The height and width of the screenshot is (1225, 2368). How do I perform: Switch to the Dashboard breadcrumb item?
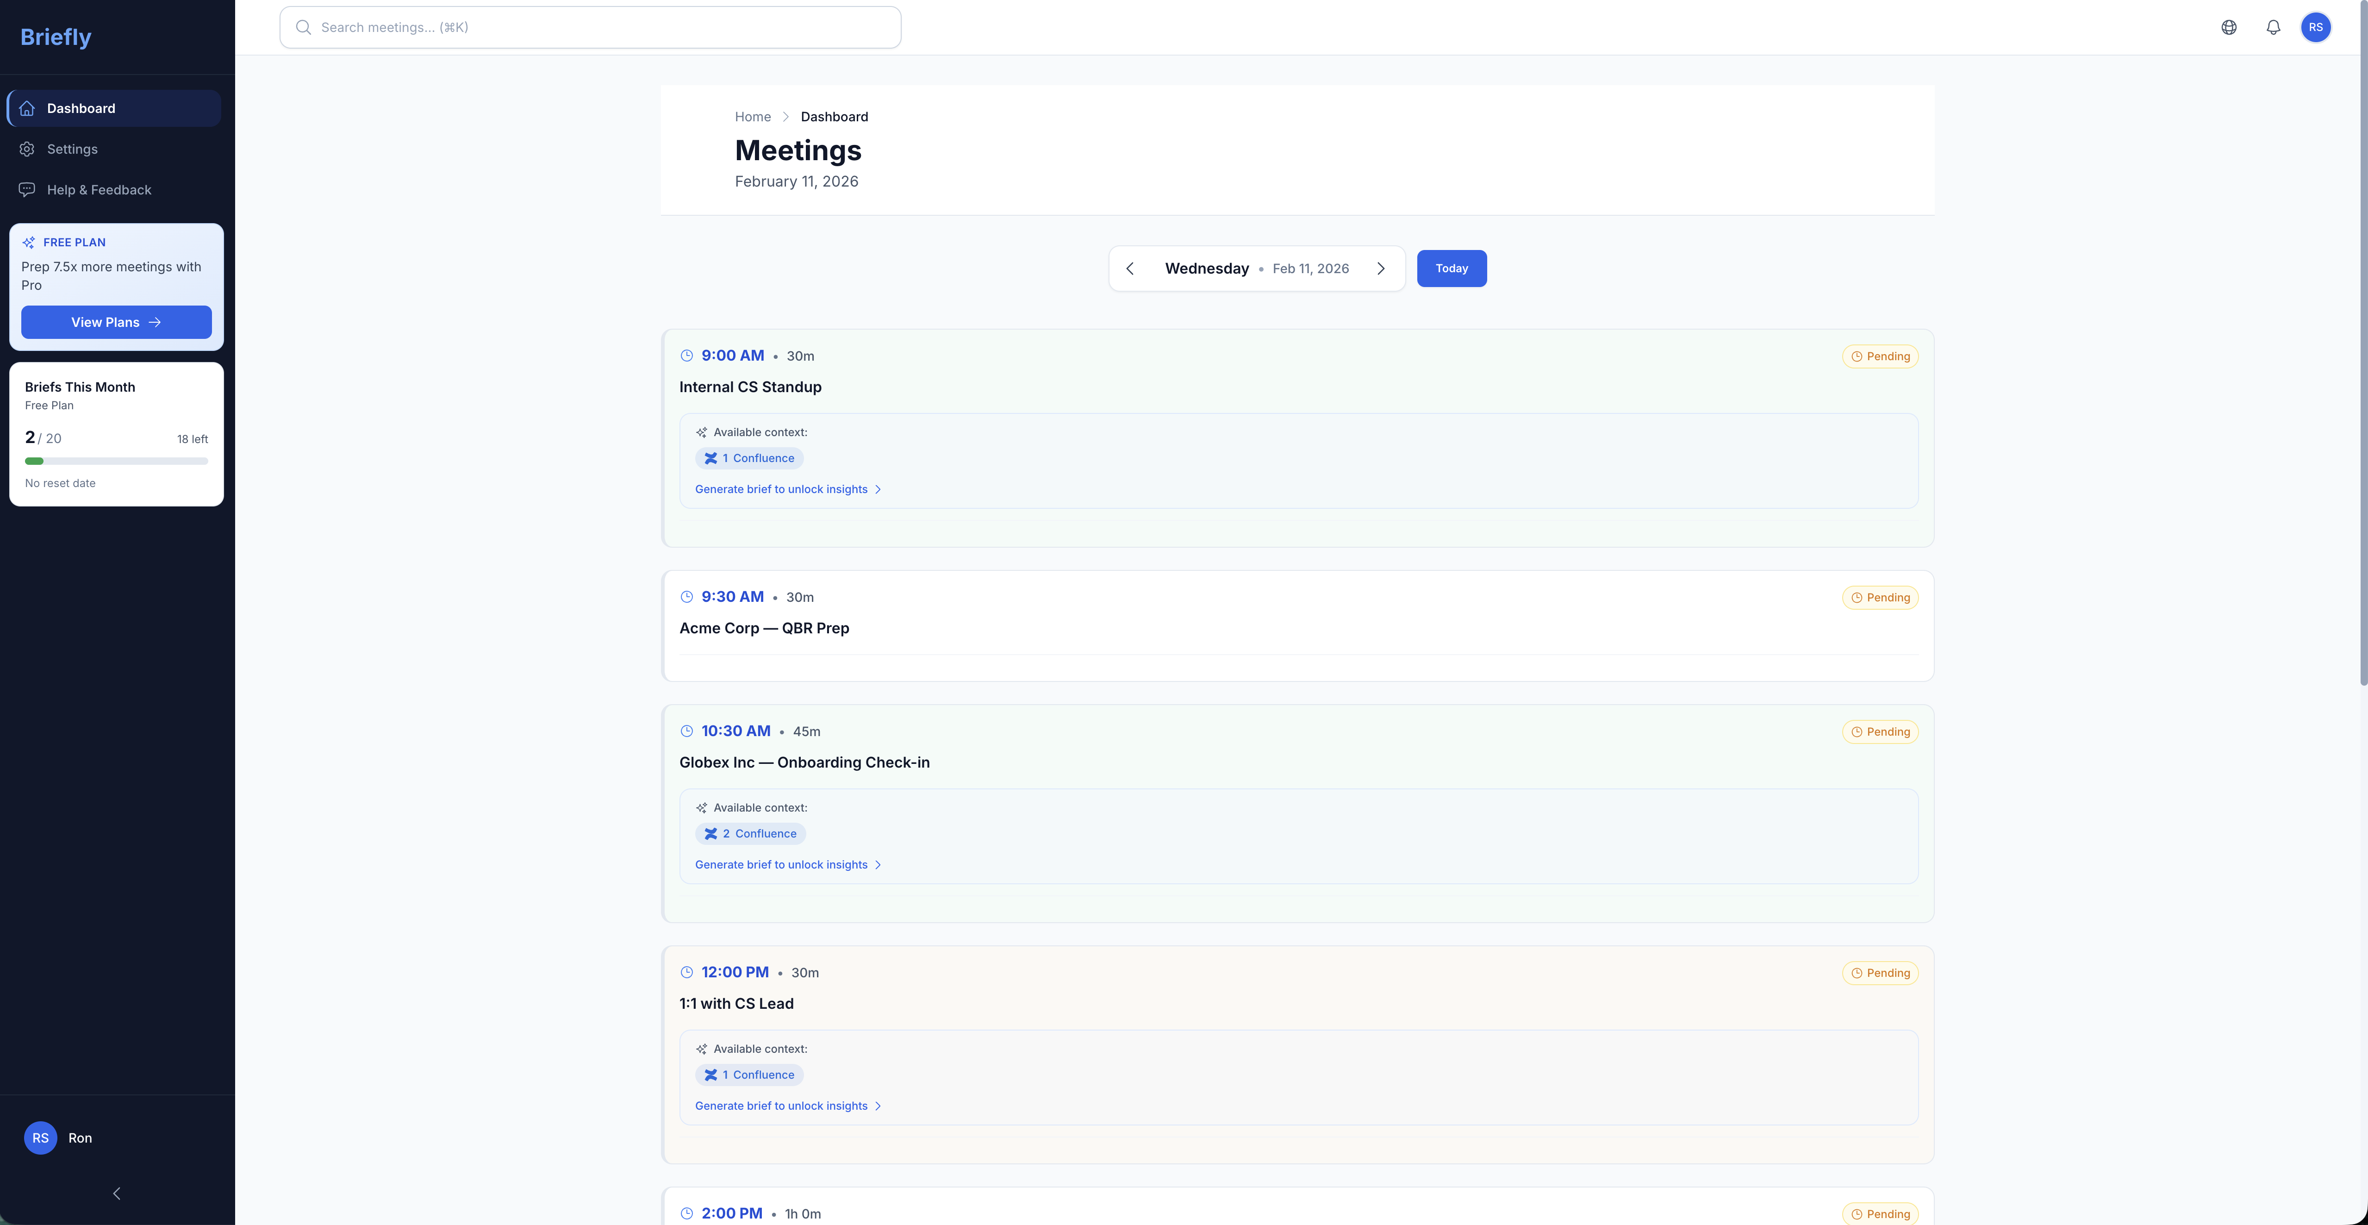click(834, 117)
